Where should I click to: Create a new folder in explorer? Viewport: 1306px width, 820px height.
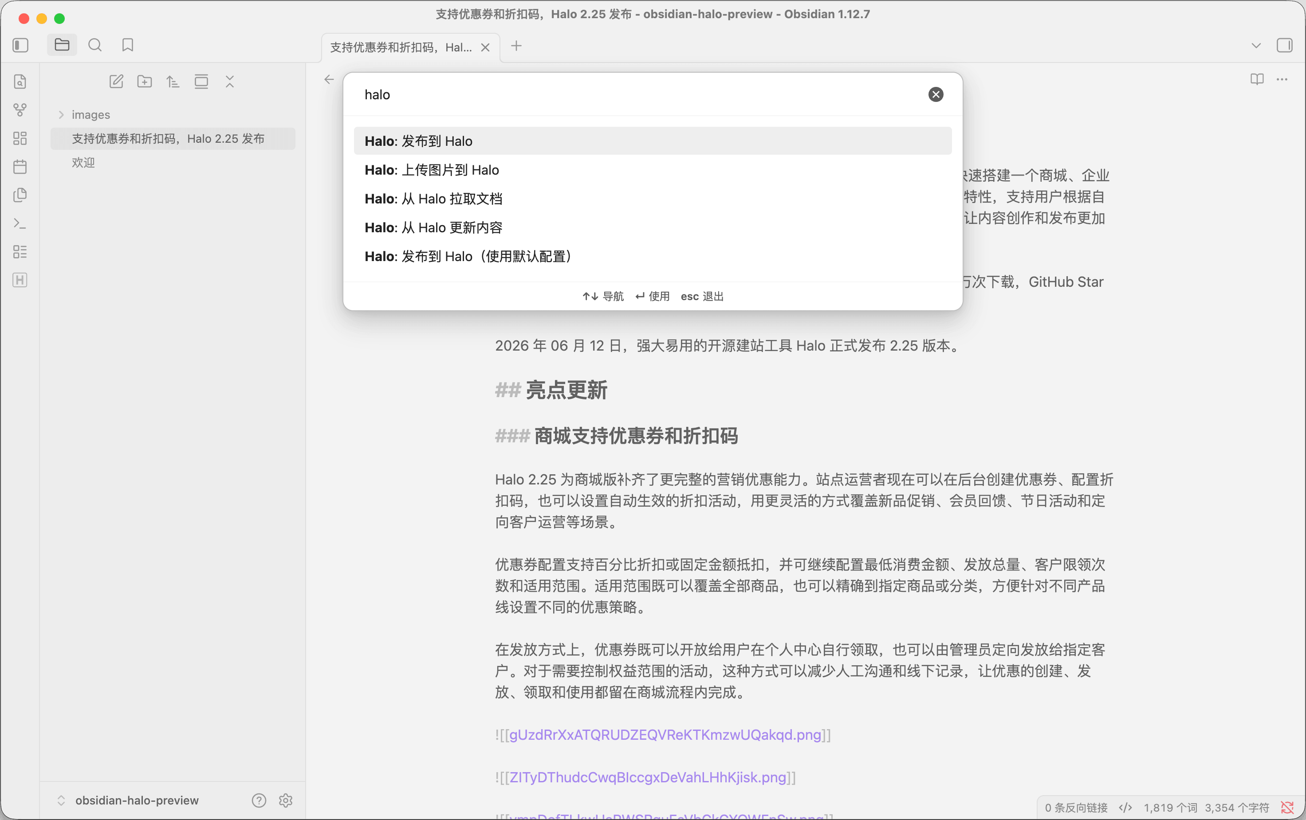(x=145, y=82)
